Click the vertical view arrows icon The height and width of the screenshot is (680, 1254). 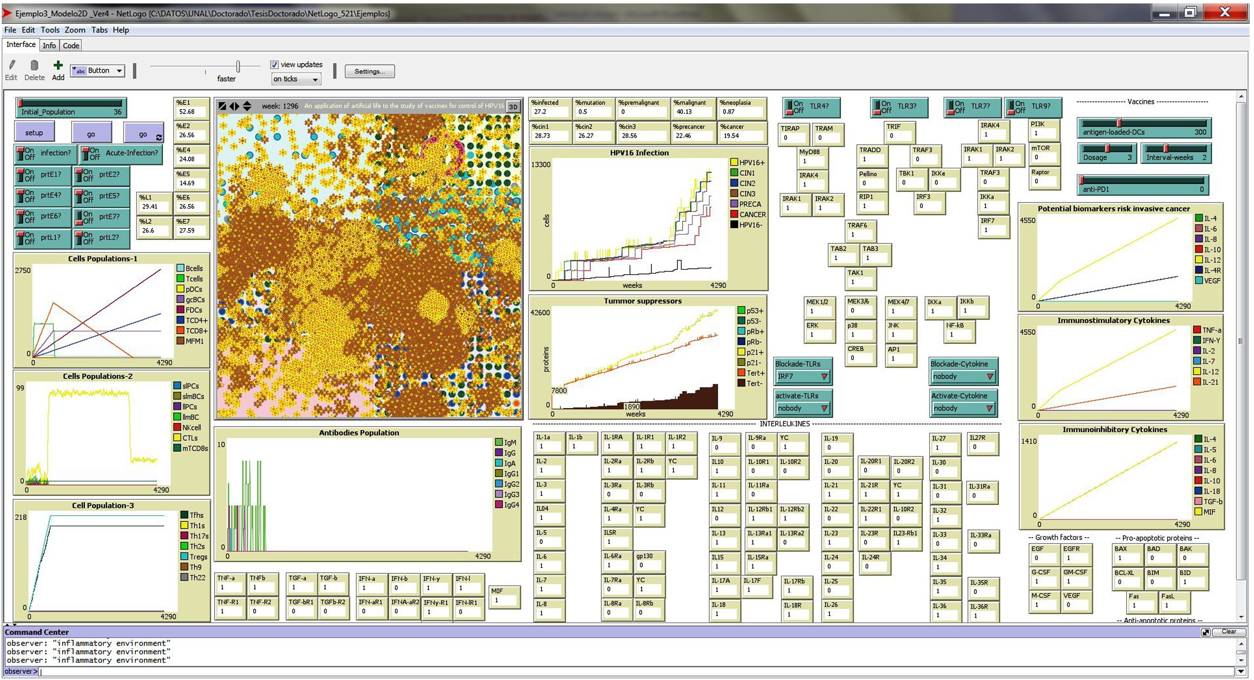tap(247, 106)
